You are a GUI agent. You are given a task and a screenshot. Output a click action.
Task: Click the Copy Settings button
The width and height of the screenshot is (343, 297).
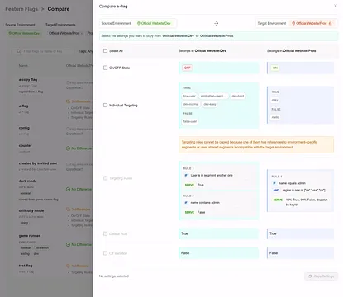click(x=322, y=276)
